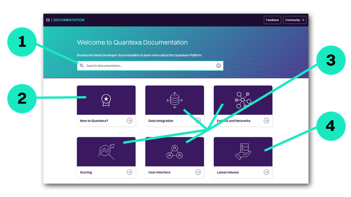Viewport: 351px width, 197px height.
Task: Click the search info icon
Action: coord(219,66)
